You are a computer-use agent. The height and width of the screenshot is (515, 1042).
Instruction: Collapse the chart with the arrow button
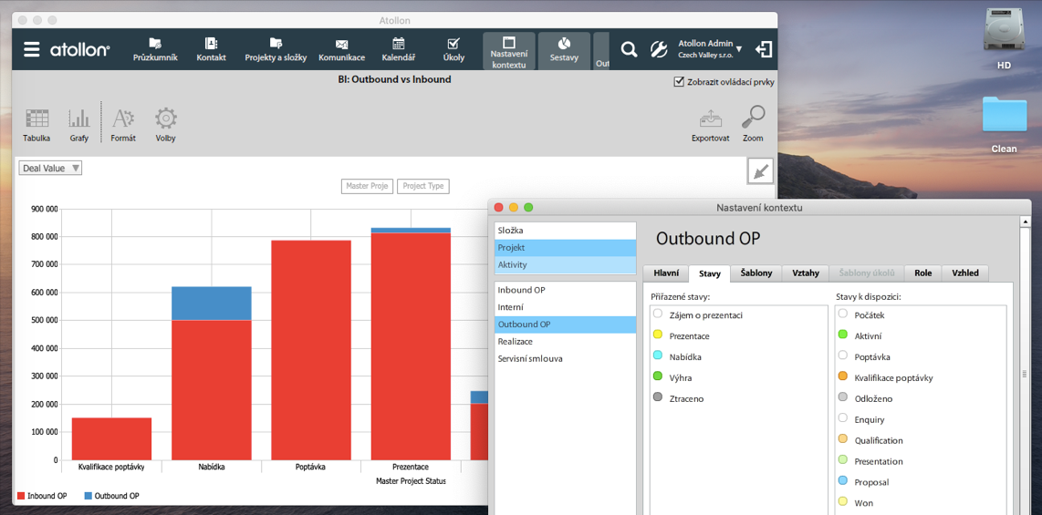tap(759, 170)
